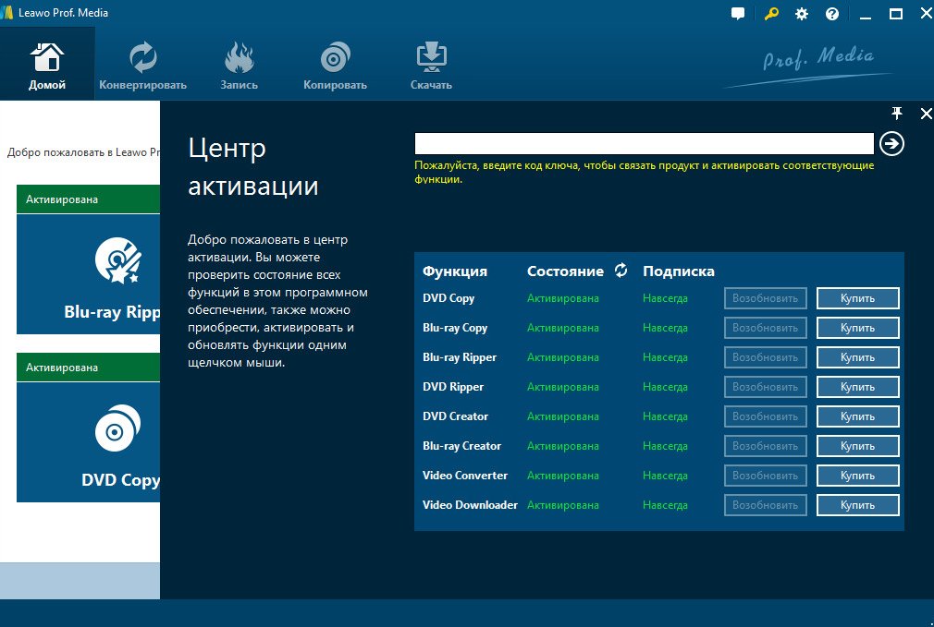934x627 pixels.
Task: Open help via question mark icon
Action: tap(832, 14)
